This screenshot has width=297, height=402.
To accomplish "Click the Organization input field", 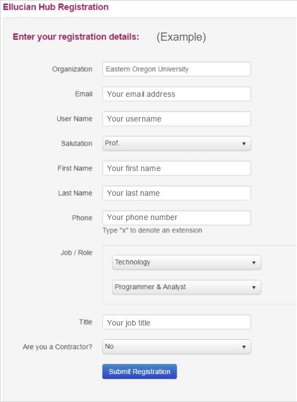I will (176, 69).
